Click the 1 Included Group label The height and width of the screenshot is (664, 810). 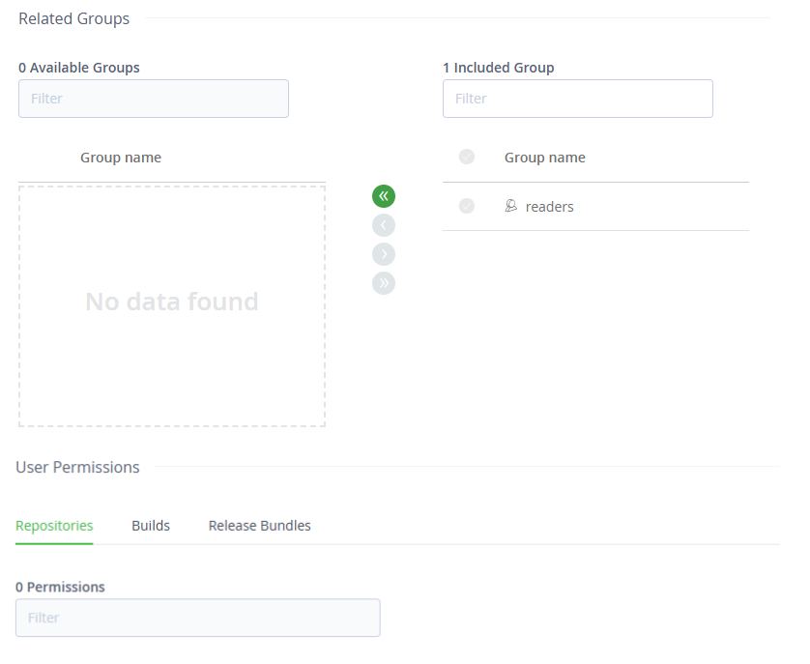(499, 68)
